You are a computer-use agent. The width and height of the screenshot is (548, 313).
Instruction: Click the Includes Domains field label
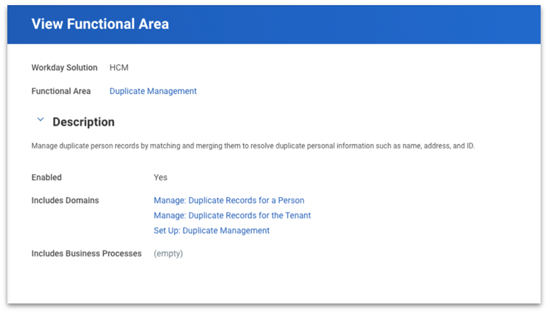coord(65,200)
